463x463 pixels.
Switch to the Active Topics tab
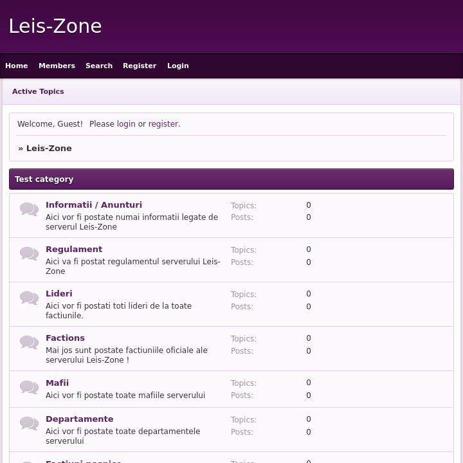tap(38, 91)
